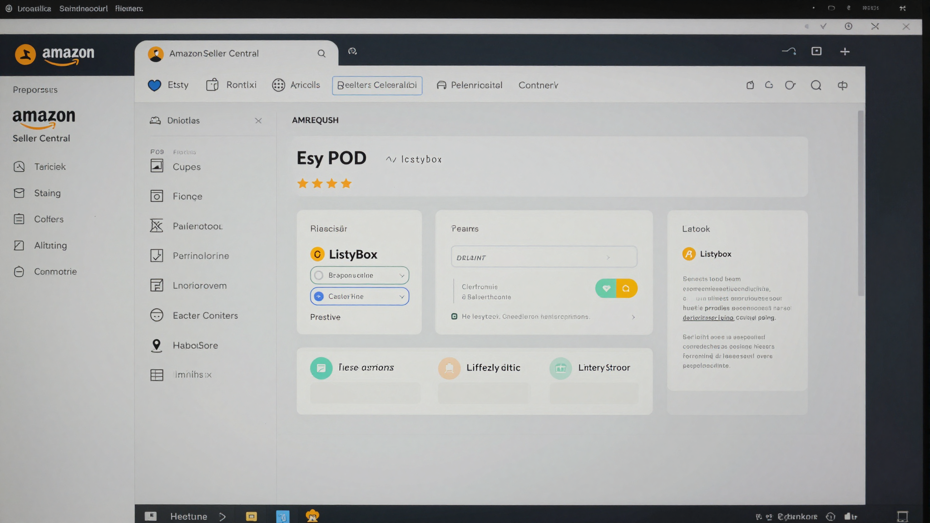
Task: Click the DRLAINT input field
Action: click(544, 257)
